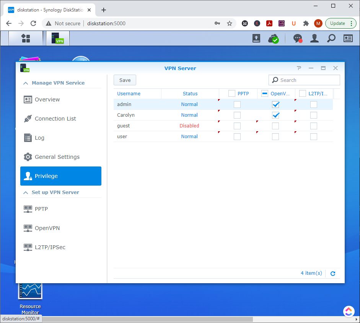Enable PPTP for Carolyn
Image resolution: width=360 pixels, height=323 pixels.
click(237, 115)
